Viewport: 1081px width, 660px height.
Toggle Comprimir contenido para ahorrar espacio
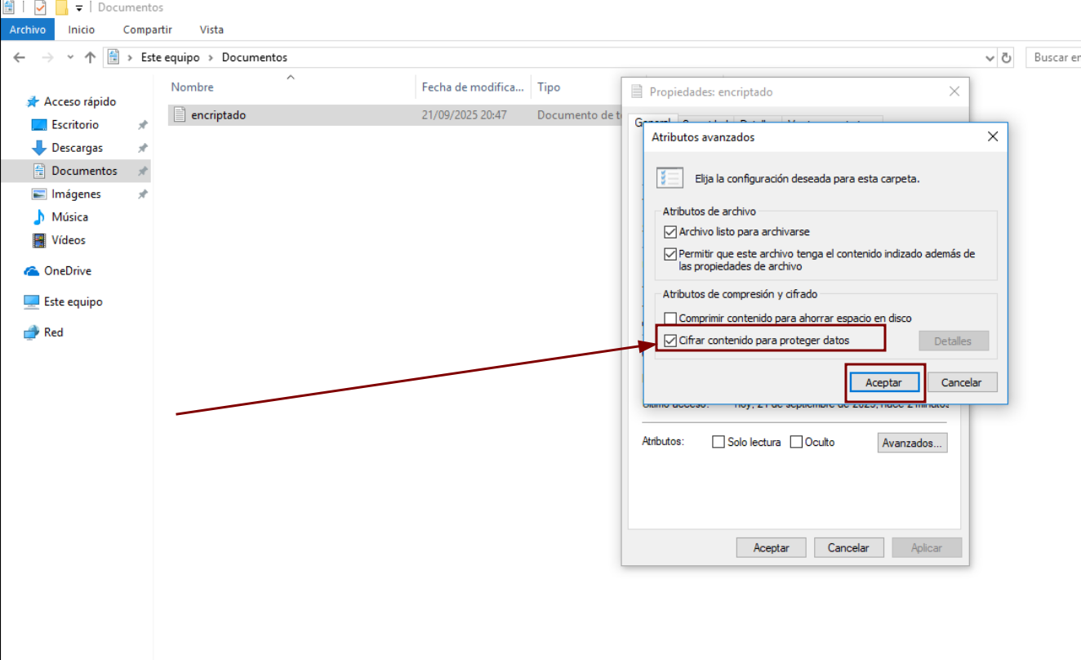pos(670,319)
